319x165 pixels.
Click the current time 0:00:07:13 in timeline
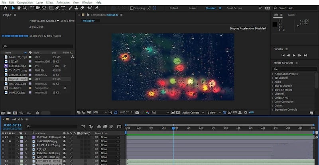(x=12, y=124)
